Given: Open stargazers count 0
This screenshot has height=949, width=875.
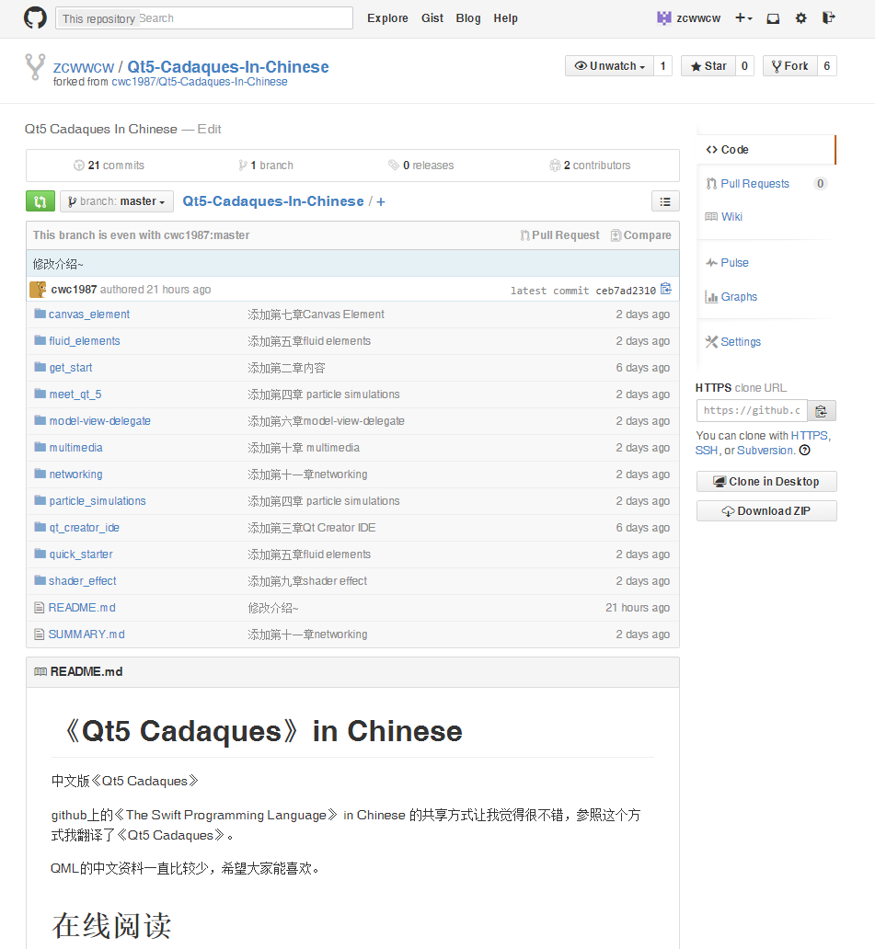Looking at the screenshot, I should 745,66.
